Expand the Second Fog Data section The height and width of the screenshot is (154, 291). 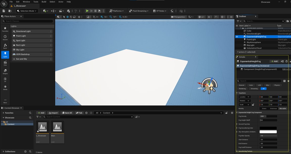pyautogui.click(x=237, y=124)
